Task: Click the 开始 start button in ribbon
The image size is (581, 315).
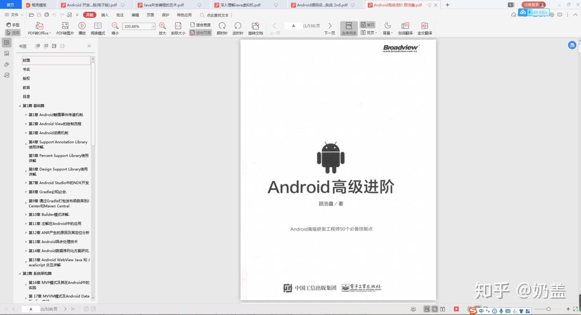Action: click(x=89, y=15)
